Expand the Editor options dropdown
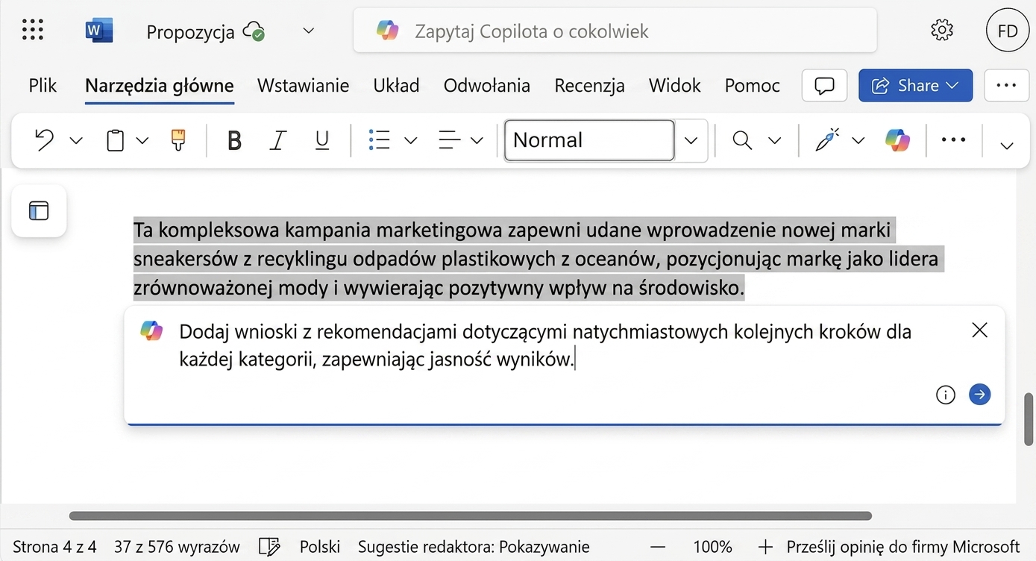The width and height of the screenshot is (1036, 561). [x=858, y=140]
